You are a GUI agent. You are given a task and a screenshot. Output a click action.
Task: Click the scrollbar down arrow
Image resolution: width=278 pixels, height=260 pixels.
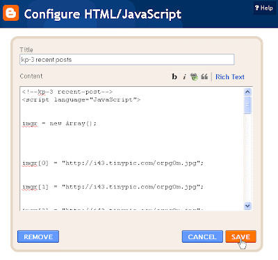click(247, 206)
